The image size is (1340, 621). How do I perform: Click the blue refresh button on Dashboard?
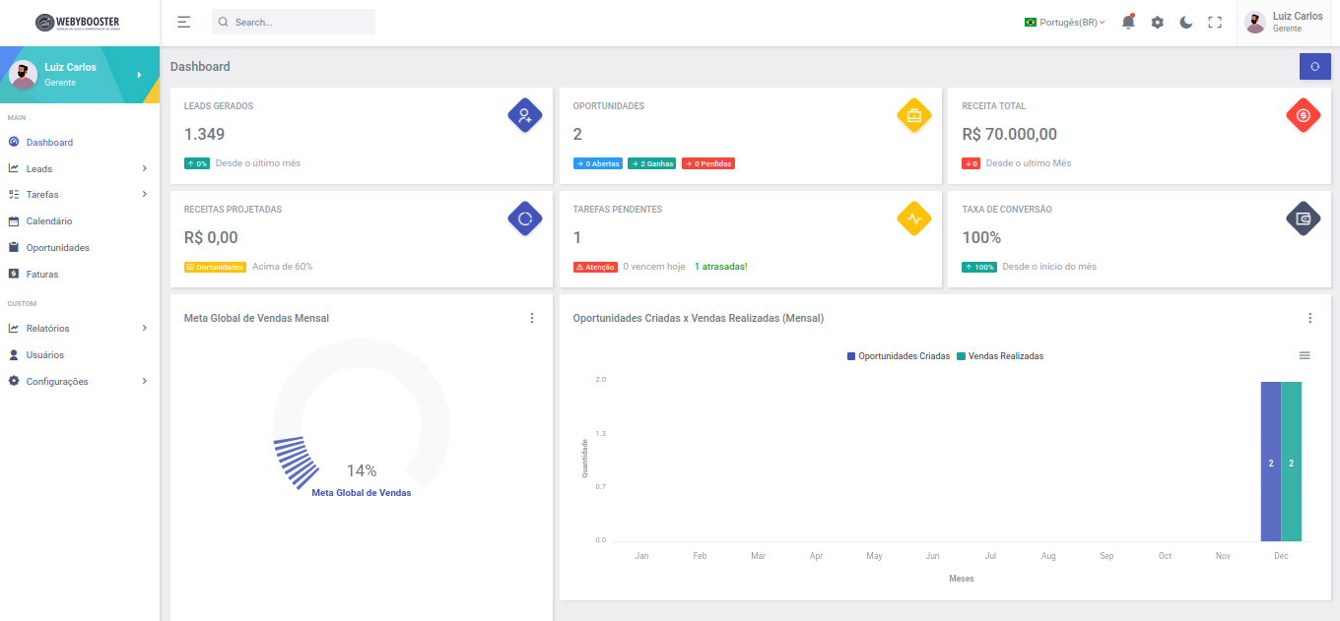1314,66
